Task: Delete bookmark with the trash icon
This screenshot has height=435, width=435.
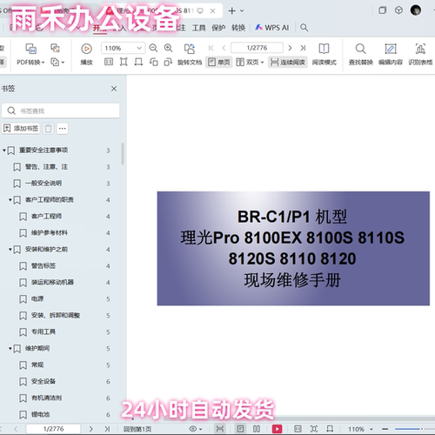Action: (49, 128)
